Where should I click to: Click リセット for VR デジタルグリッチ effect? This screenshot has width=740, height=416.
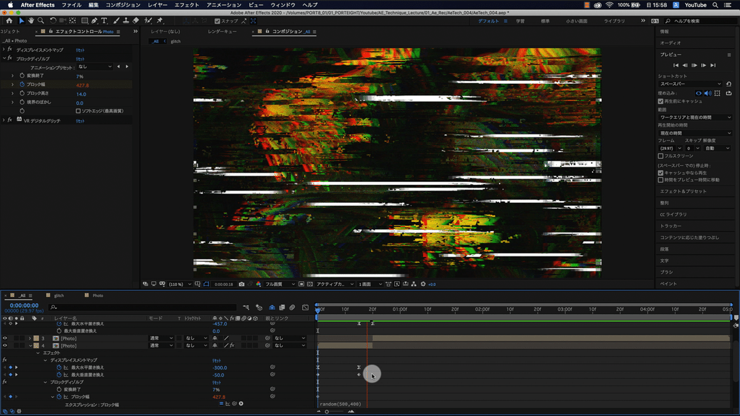click(x=80, y=121)
